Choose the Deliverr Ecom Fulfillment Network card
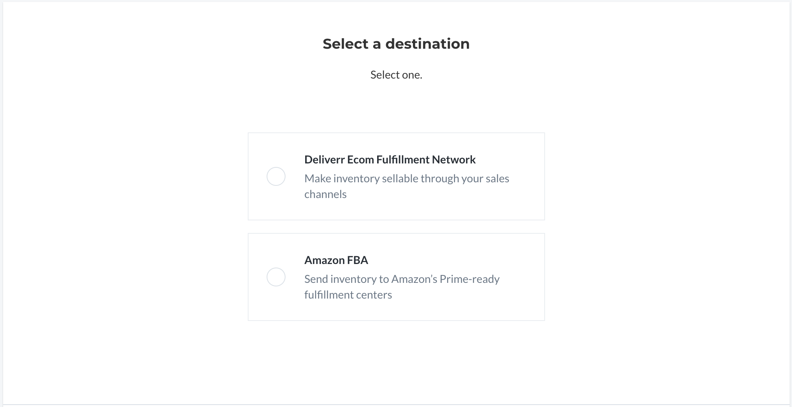Screen dimensions: 792x407 pyautogui.click(x=396, y=176)
